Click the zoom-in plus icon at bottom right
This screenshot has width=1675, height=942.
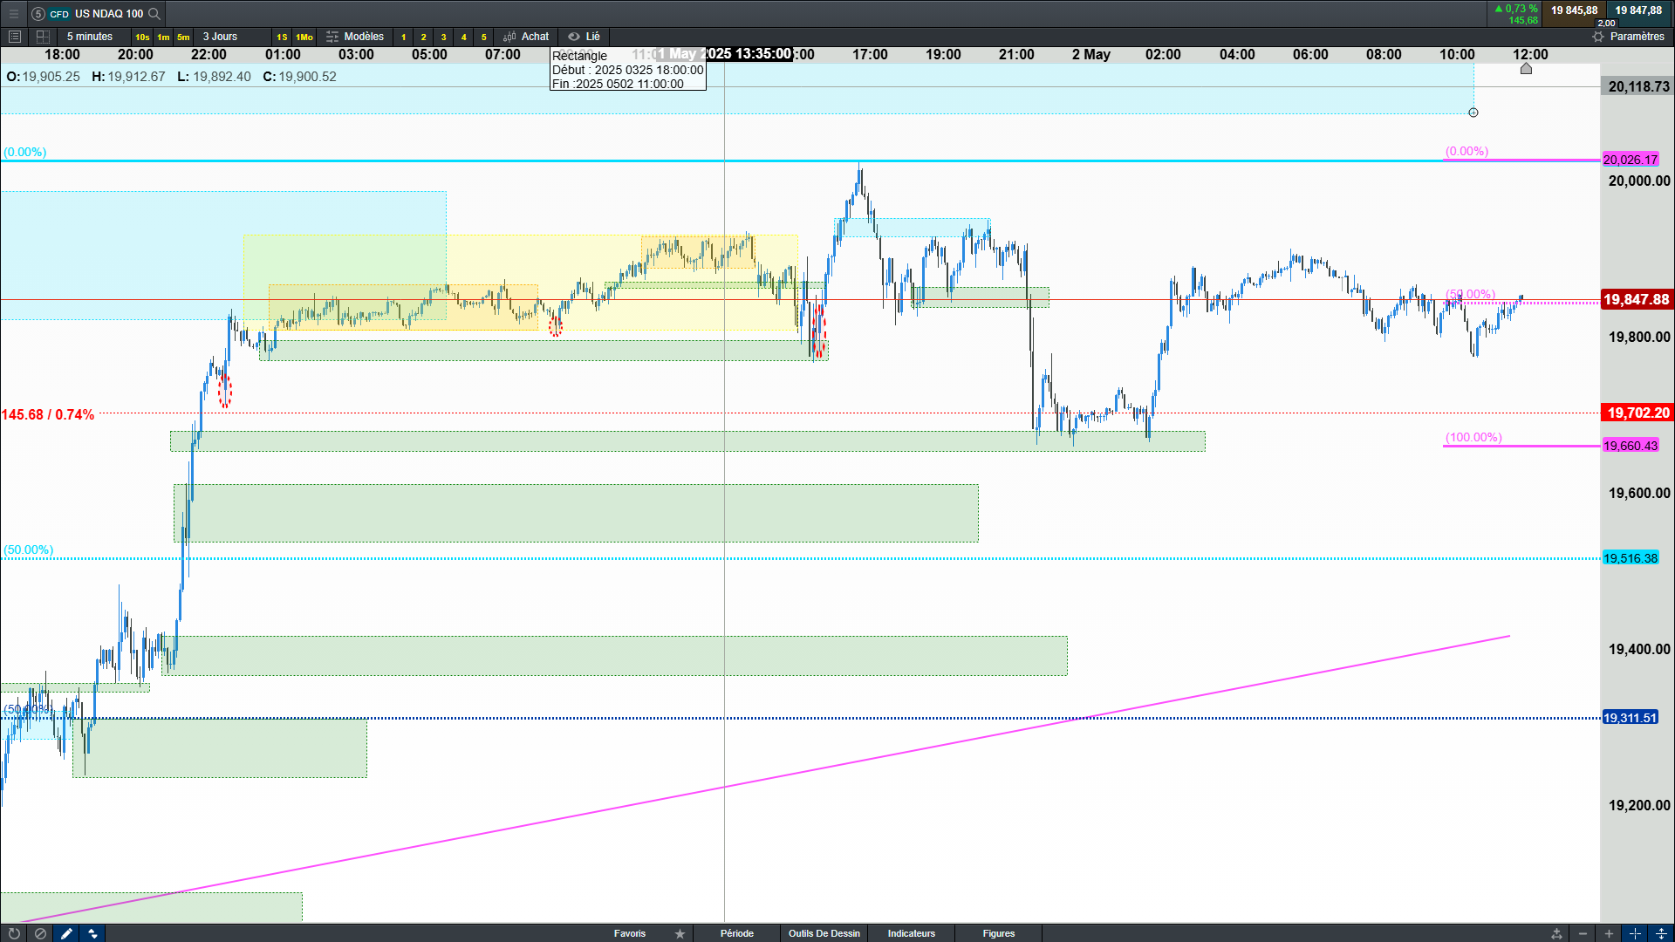[1609, 933]
